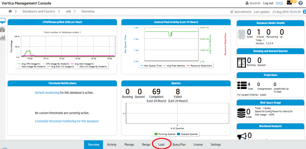This screenshot has width=306, height=149.
Task: Open the Load tab
Action: [161, 145]
